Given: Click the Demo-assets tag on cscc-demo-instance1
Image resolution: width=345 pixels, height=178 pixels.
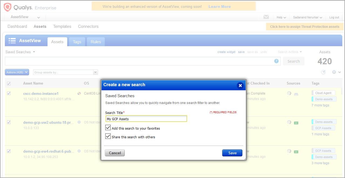Looking at the screenshot, I should 324,99.
